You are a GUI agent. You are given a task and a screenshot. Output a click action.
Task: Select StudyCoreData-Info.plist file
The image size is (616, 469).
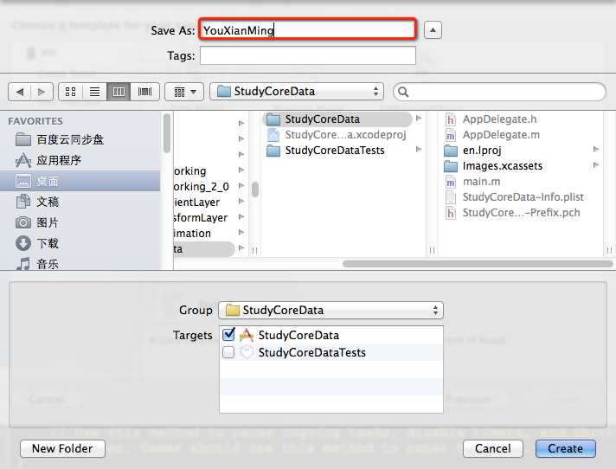click(521, 197)
